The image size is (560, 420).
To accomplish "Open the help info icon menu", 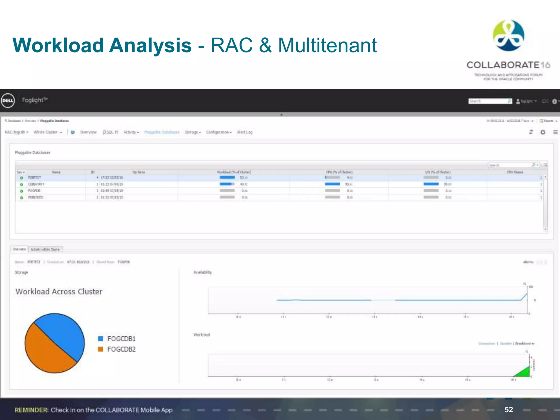I will (555, 101).
